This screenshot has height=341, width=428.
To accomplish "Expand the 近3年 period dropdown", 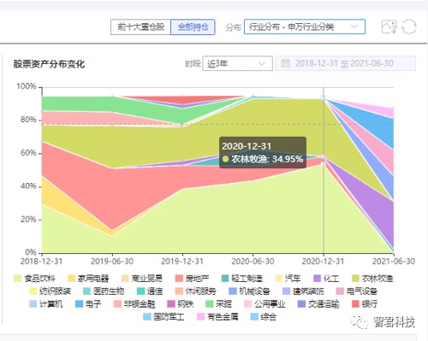I will [237, 63].
